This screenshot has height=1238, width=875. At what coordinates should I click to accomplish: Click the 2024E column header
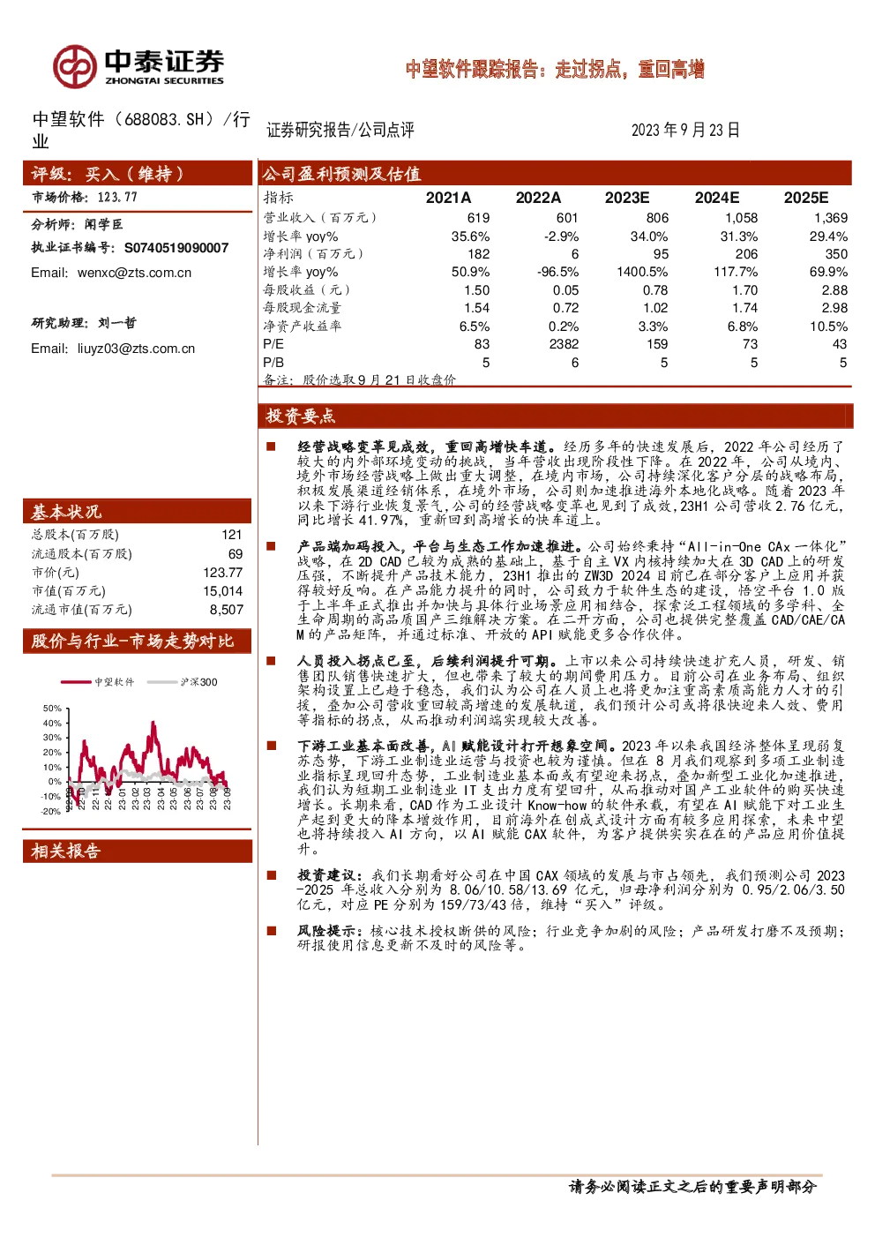tap(717, 198)
